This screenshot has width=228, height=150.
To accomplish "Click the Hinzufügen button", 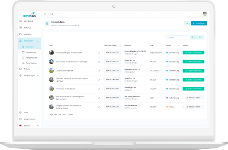I will coord(199,23).
